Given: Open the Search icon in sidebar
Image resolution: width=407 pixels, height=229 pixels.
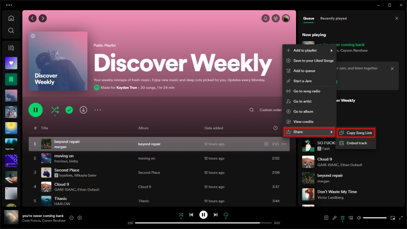Looking at the screenshot, I should tap(11, 31).
